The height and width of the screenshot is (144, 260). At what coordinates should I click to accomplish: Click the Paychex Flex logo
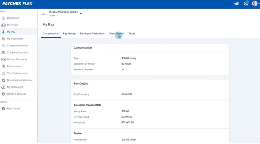[18, 4]
